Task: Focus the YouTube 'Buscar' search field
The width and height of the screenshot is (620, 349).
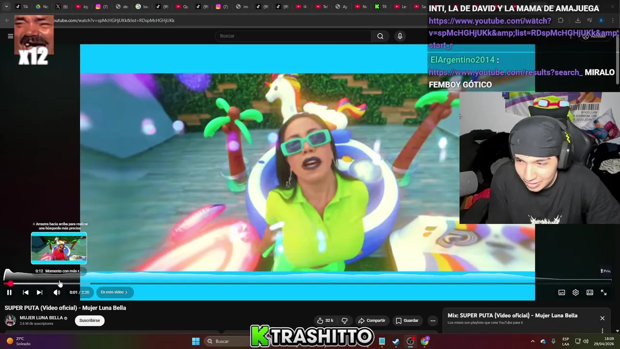Action: [x=293, y=36]
